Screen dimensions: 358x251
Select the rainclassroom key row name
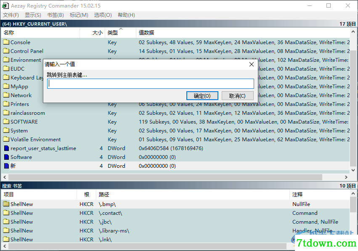coord(28,113)
